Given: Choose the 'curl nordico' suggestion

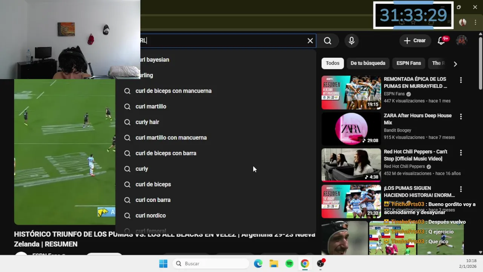Looking at the screenshot, I should (x=215, y=215).
